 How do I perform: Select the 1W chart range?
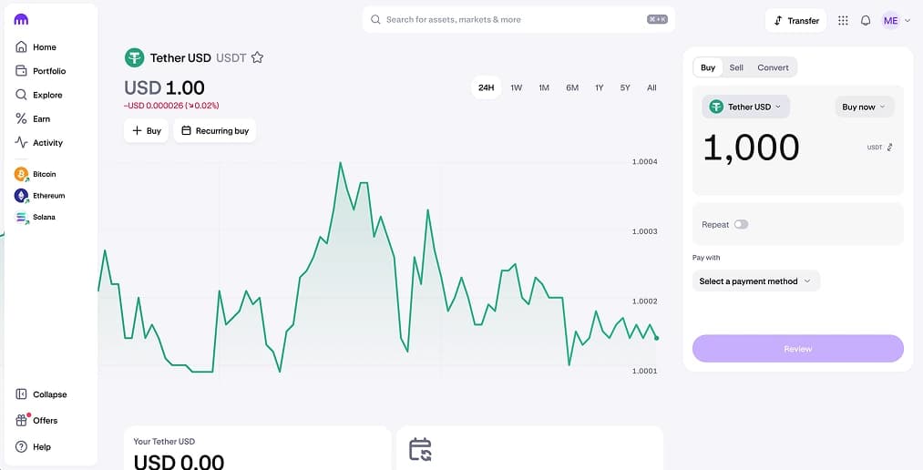click(x=517, y=87)
